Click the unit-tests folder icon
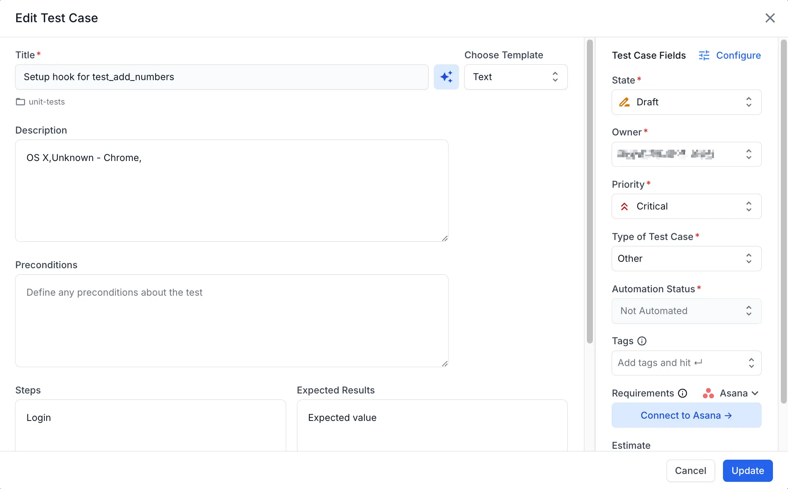The height and width of the screenshot is (489, 788). pyautogui.click(x=20, y=102)
